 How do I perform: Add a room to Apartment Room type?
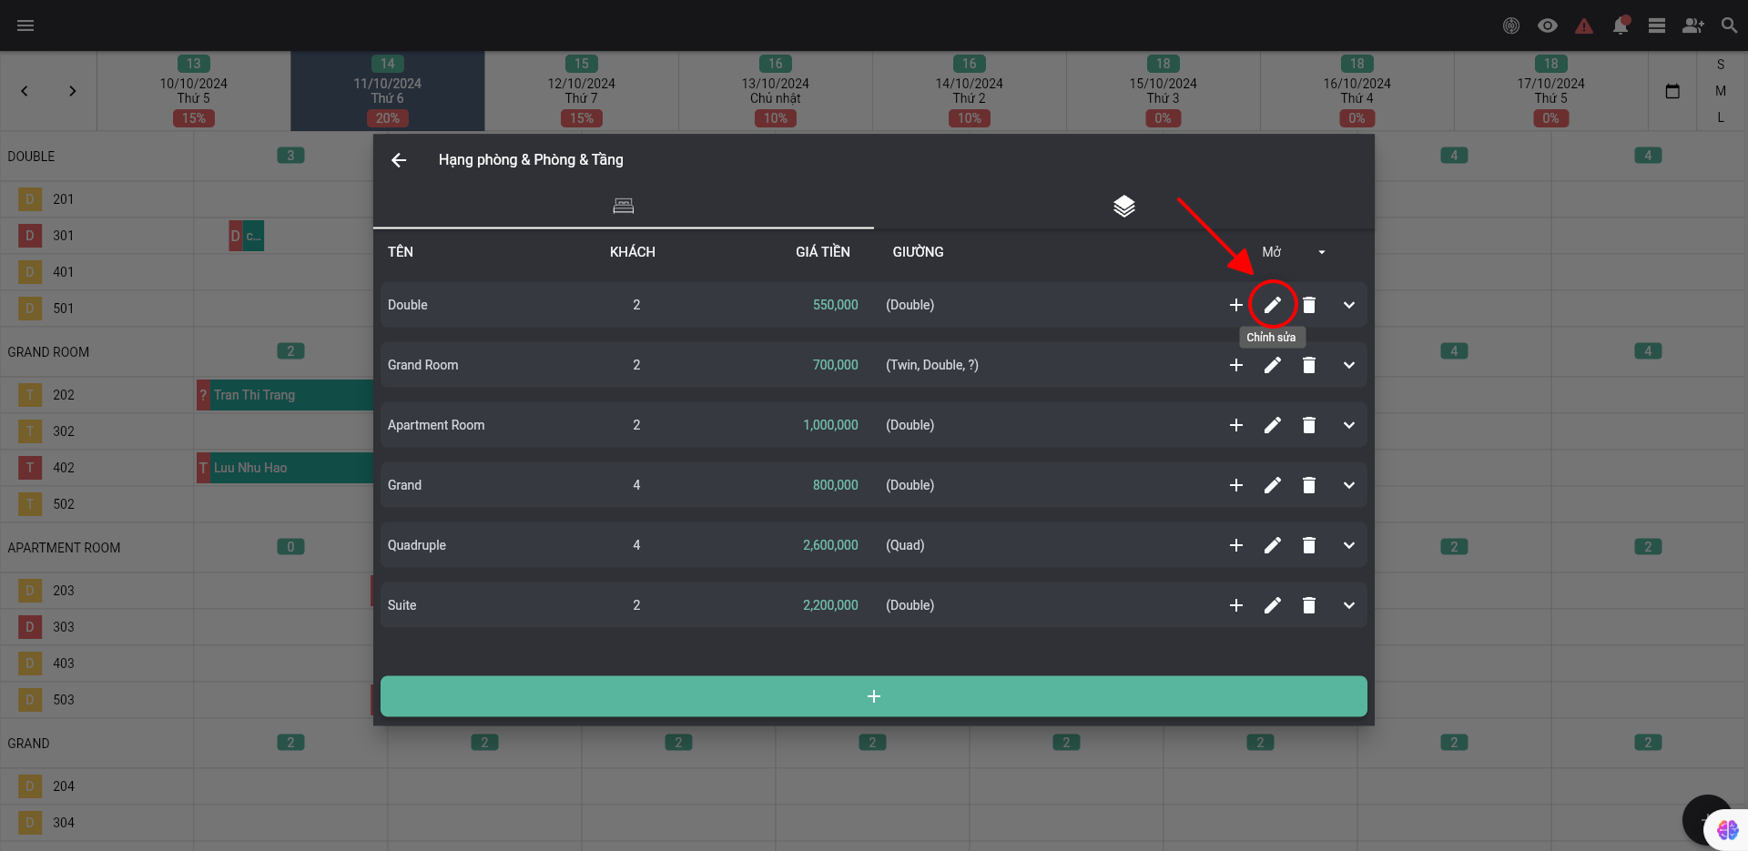[1236, 425]
